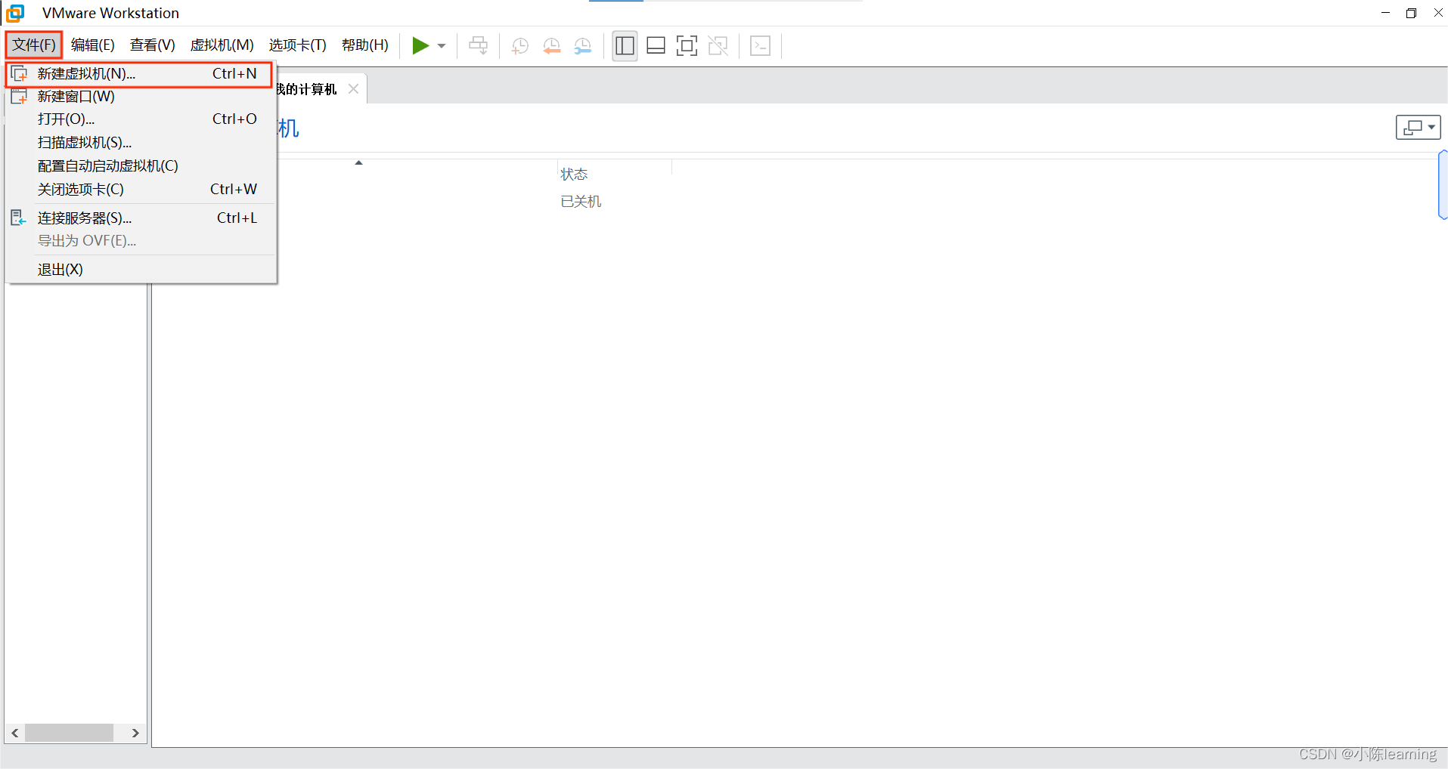
Task: Select 新建虚拟机(N)... menu entry
Action: pyautogui.click(x=139, y=74)
